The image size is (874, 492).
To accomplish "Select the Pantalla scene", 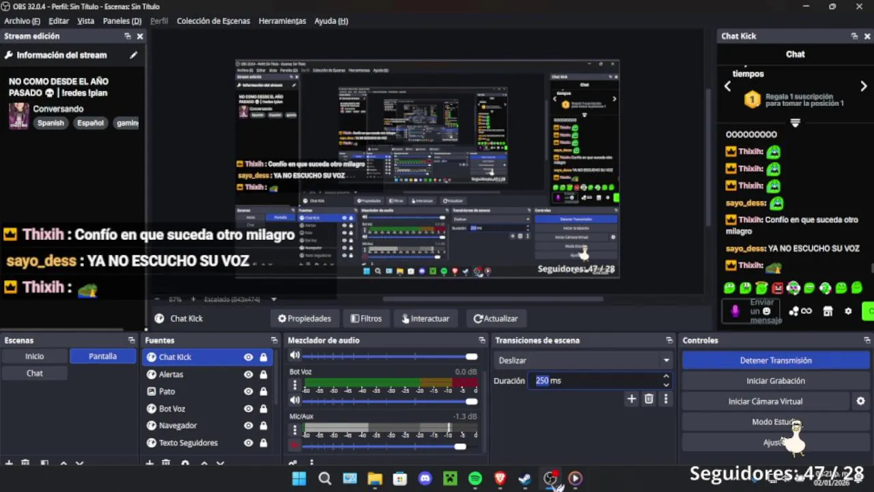I will tap(102, 356).
